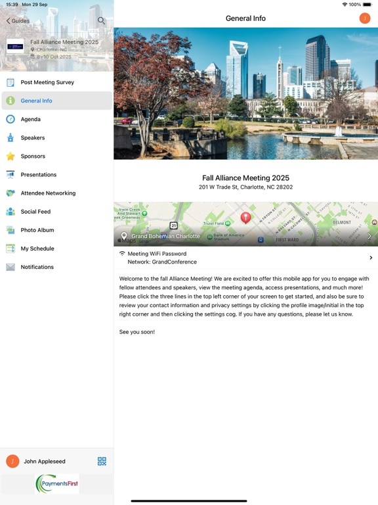Image resolution: width=378 pixels, height=505 pixels.
Task: Tap the Bank of America Stadium map label
Action: [x=228, y=237]
